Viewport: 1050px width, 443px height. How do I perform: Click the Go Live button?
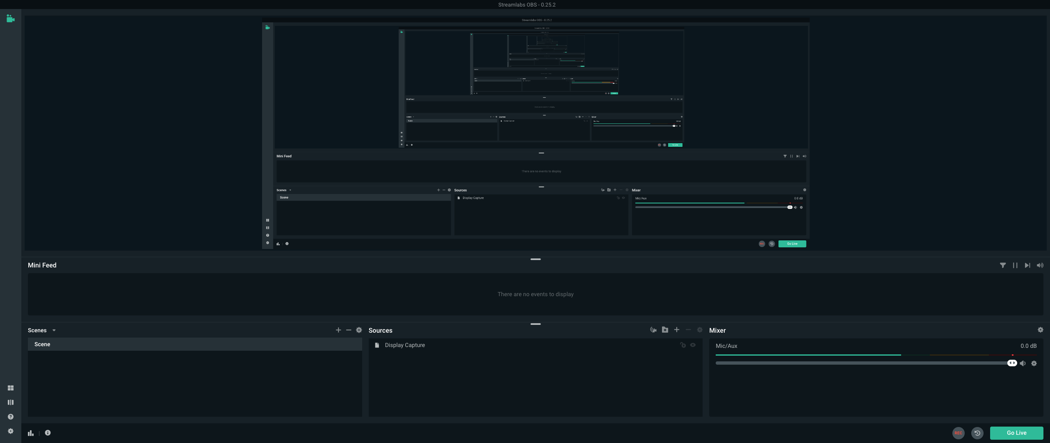click(x=1016, y=433)
